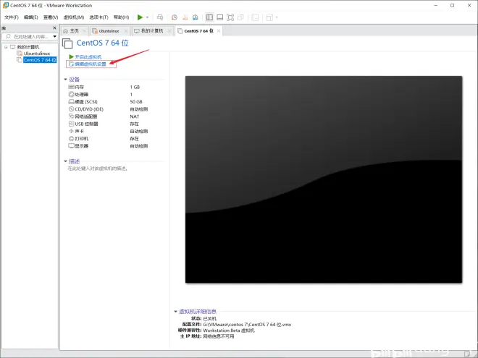Toggle the thumbnail bar view icon
Viewport: 478px width, 358px height.
coord(219,17)
